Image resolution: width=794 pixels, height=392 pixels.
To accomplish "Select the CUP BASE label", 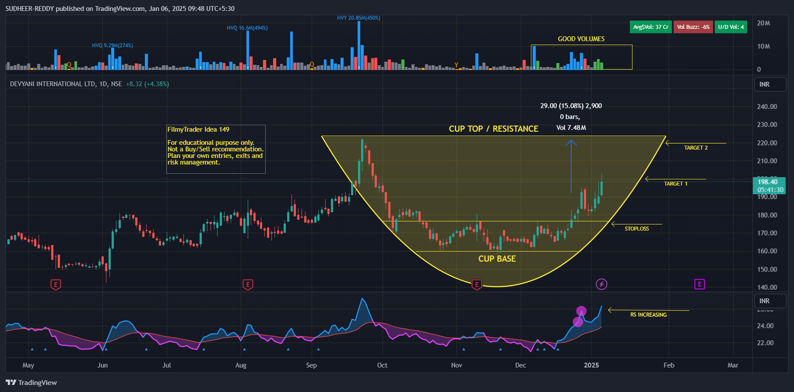I will [497, 259].
